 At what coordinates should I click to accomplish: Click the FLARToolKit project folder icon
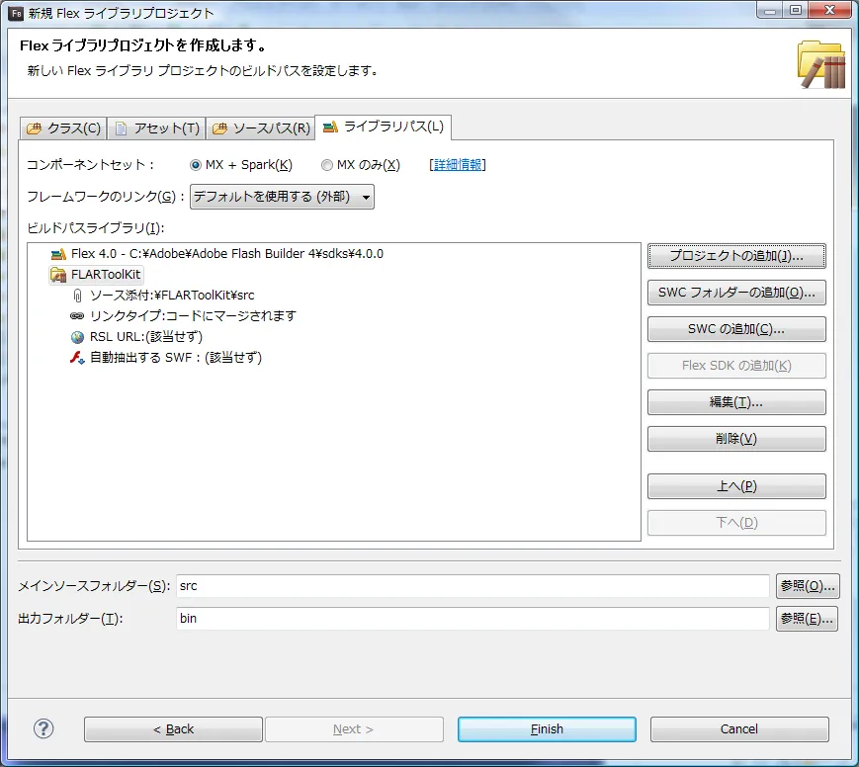[x=58, y=275]
